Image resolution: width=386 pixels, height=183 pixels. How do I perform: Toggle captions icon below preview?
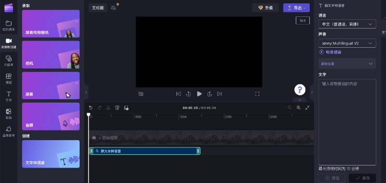pos(141,94)
